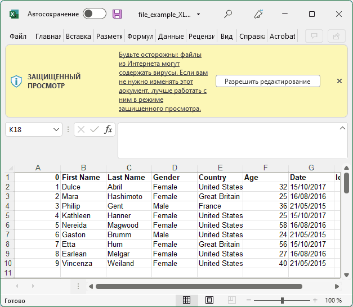Select row 5 header
353x307 pixels.
pyautogui.click(x=8, y=215)
